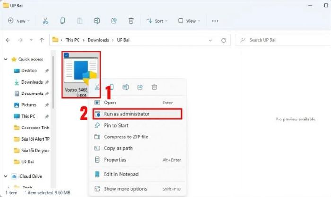Click This PC in the address breadcrumb
Viewport: 331px width, 197px height.
73,40
